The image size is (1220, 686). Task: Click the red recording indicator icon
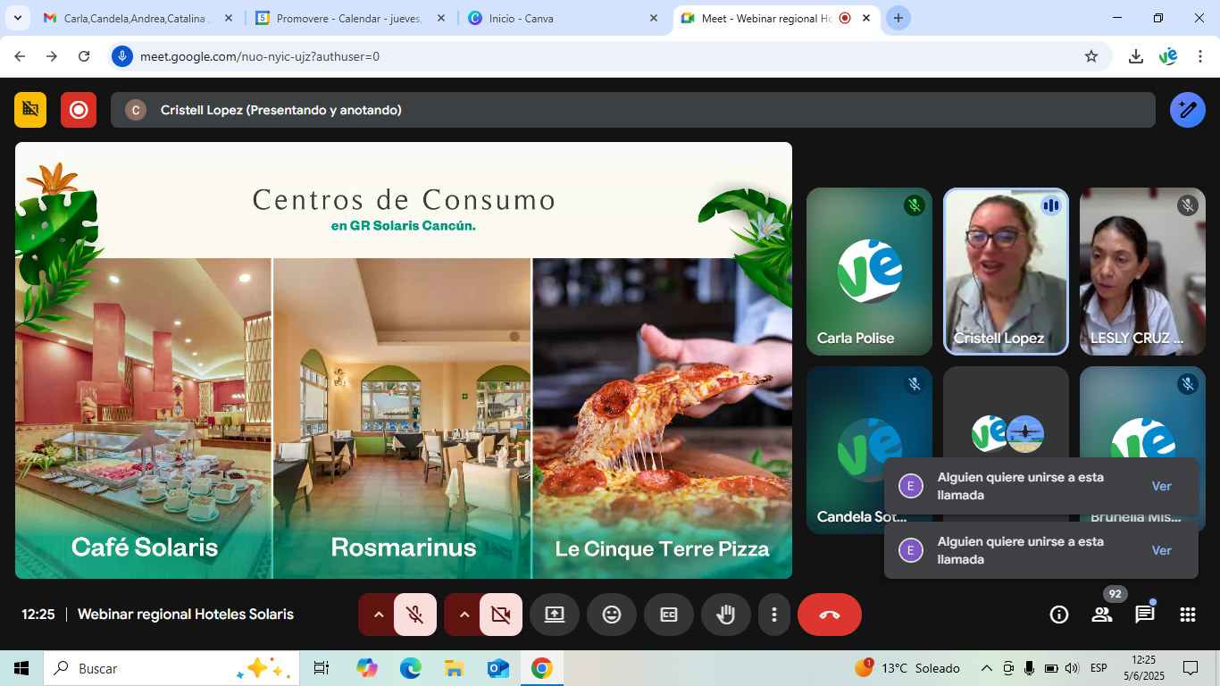coord(79,110)
